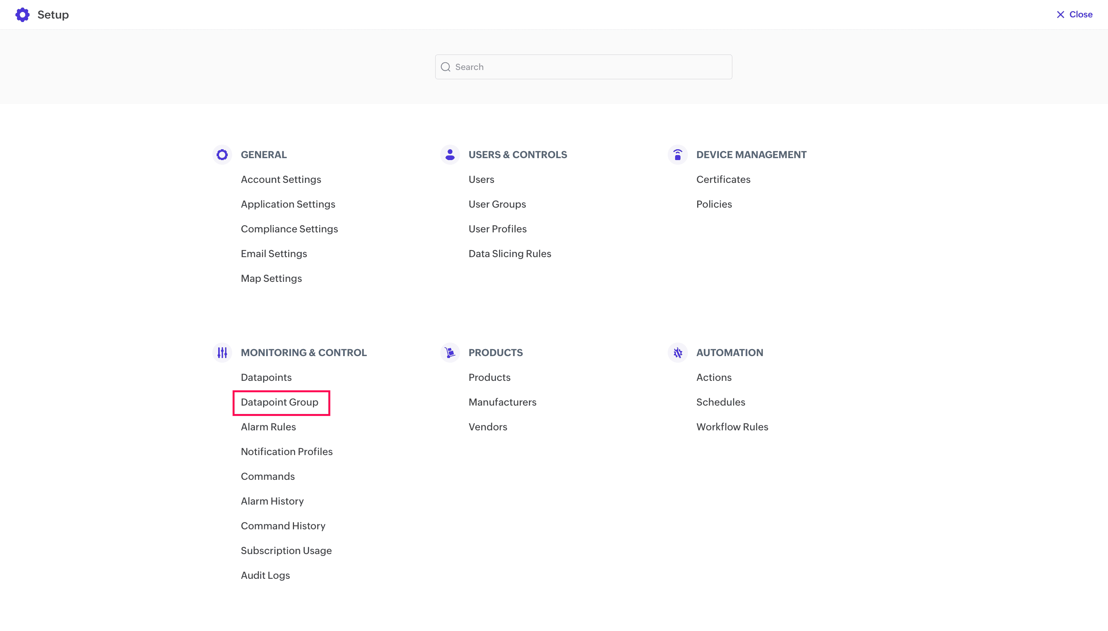The image size is (1108, 631).
Task: Click the Users & Controls person icon
Action: [450, 155]
